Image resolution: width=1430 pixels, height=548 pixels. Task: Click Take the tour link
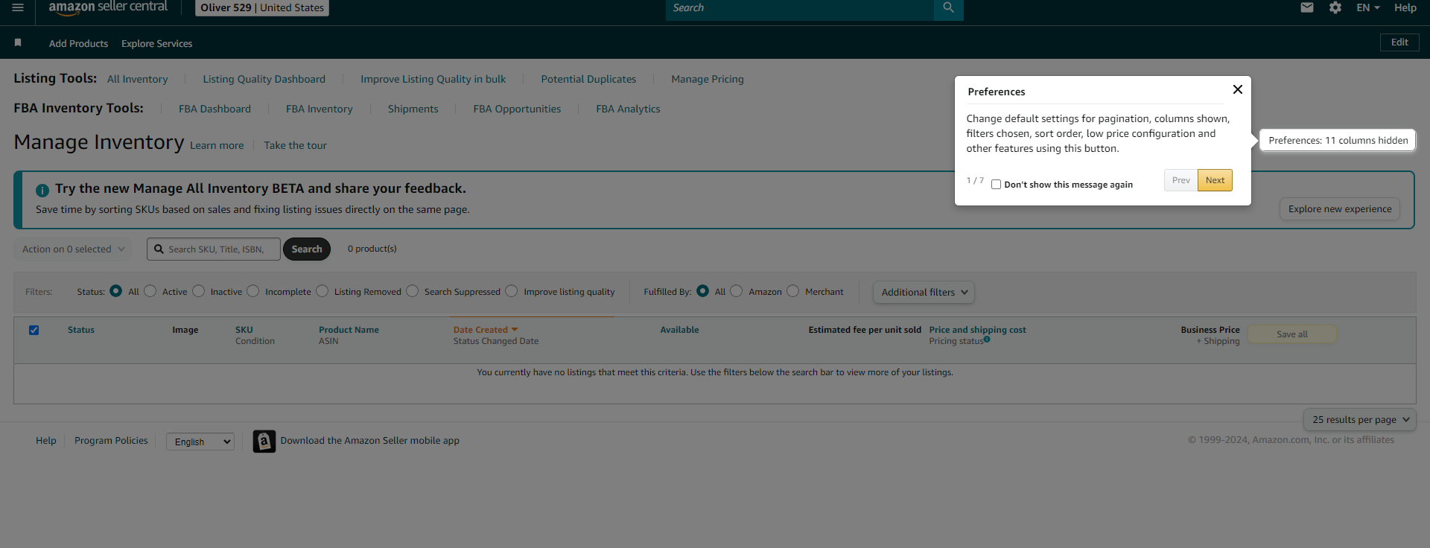tap(296, 146)
